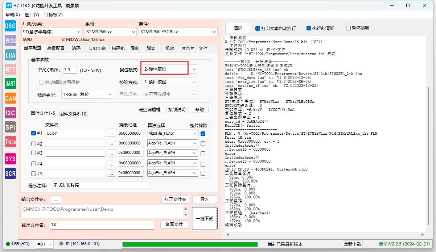Viewport: 436px width, 252px height.
Task: Select the Trace sidebar icon
Action: tap(10, 142)
